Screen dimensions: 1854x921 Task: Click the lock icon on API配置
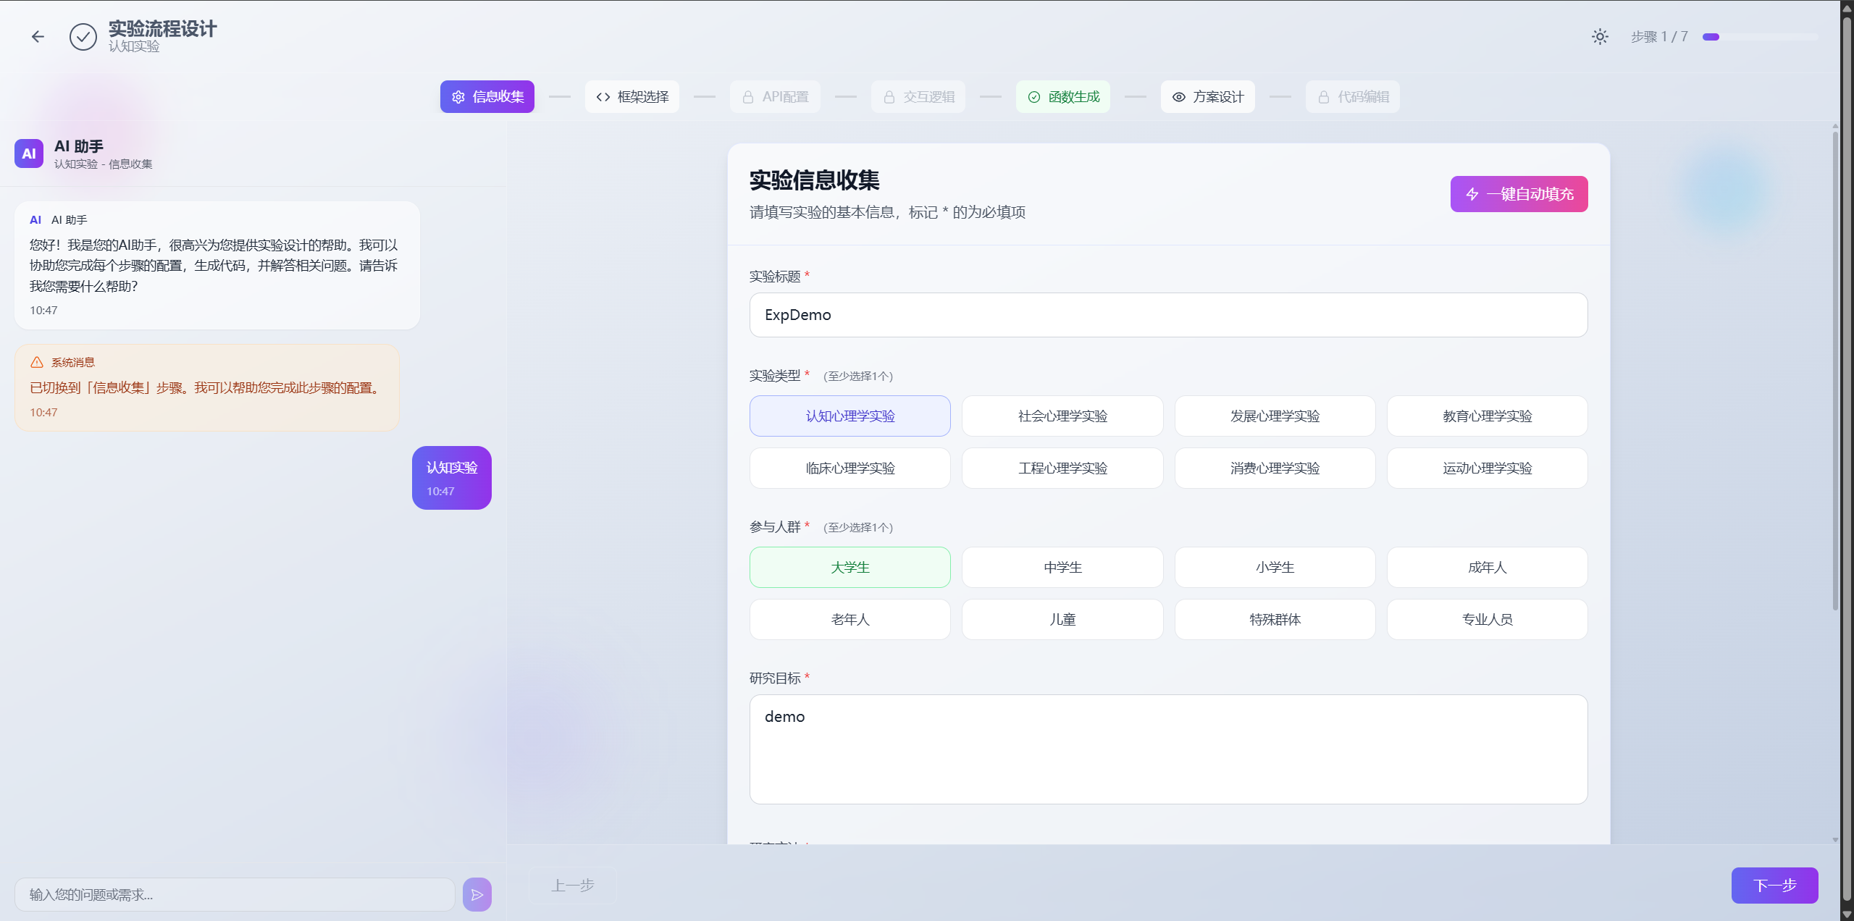(x=748, y=97)
